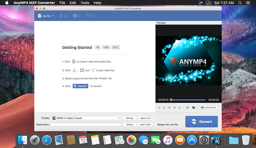This screenshot has width=256, height=148.
Task: Select the Clip scissors tool
Action: (63, 16)
